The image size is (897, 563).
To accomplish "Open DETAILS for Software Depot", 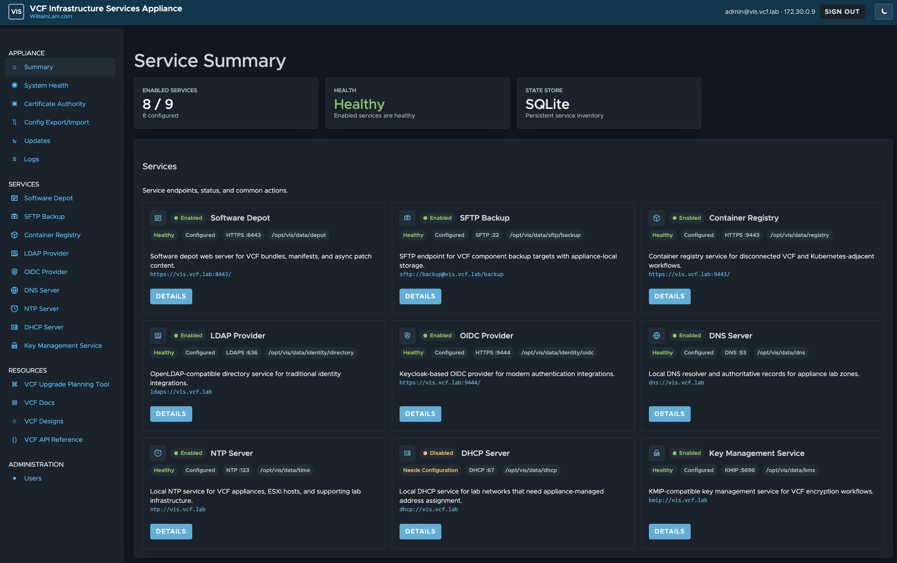I will tap(171, 297).
